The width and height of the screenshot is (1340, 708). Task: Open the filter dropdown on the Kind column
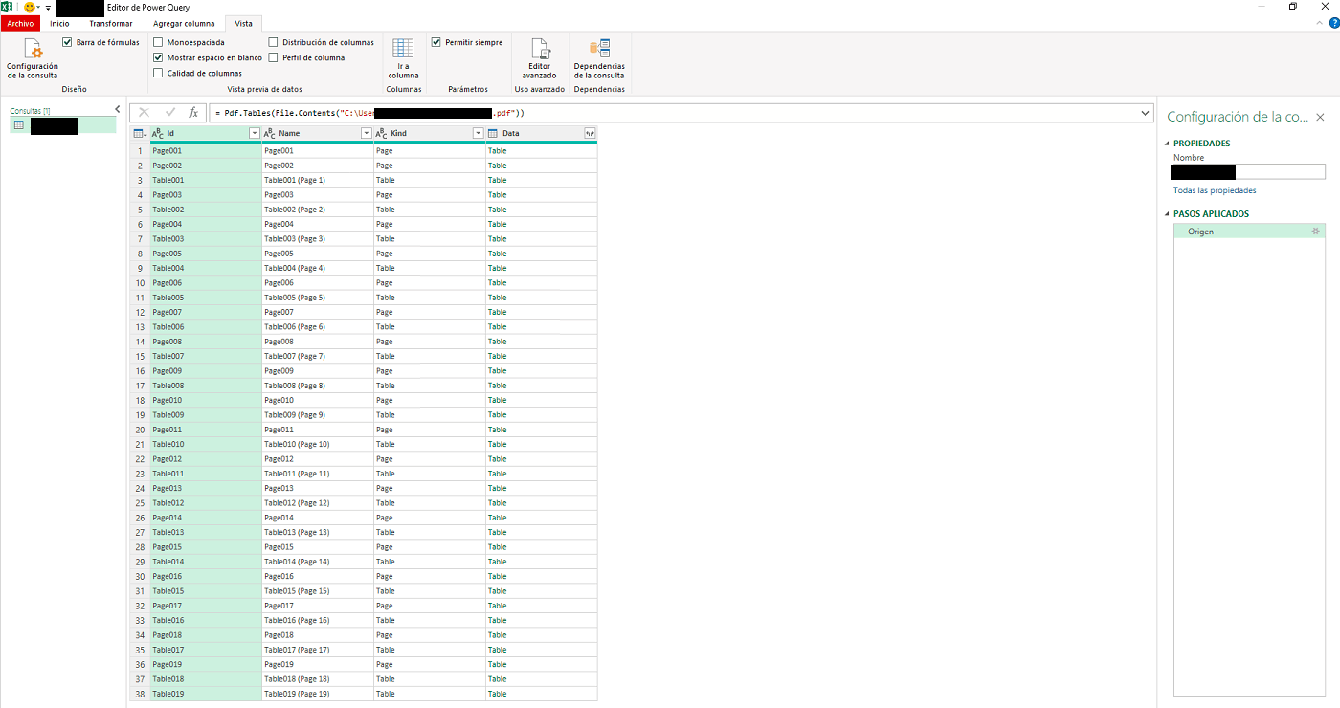point(478,132)
